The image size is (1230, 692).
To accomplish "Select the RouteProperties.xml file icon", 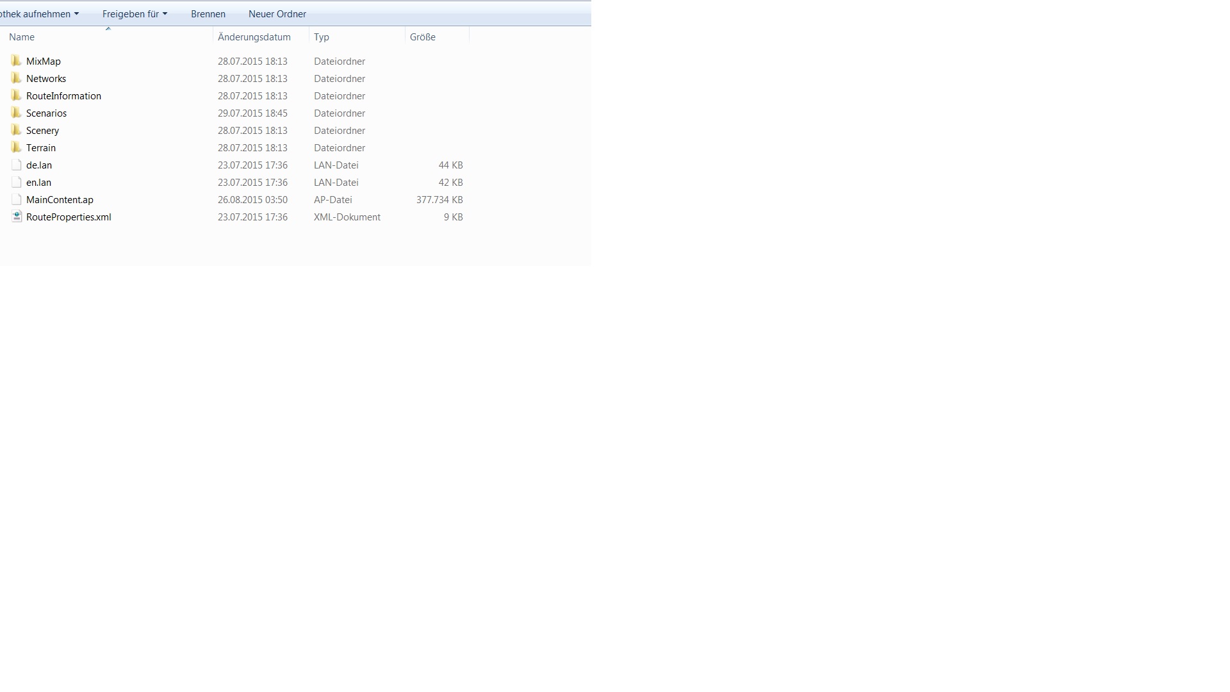I will [x=17, y=217].
